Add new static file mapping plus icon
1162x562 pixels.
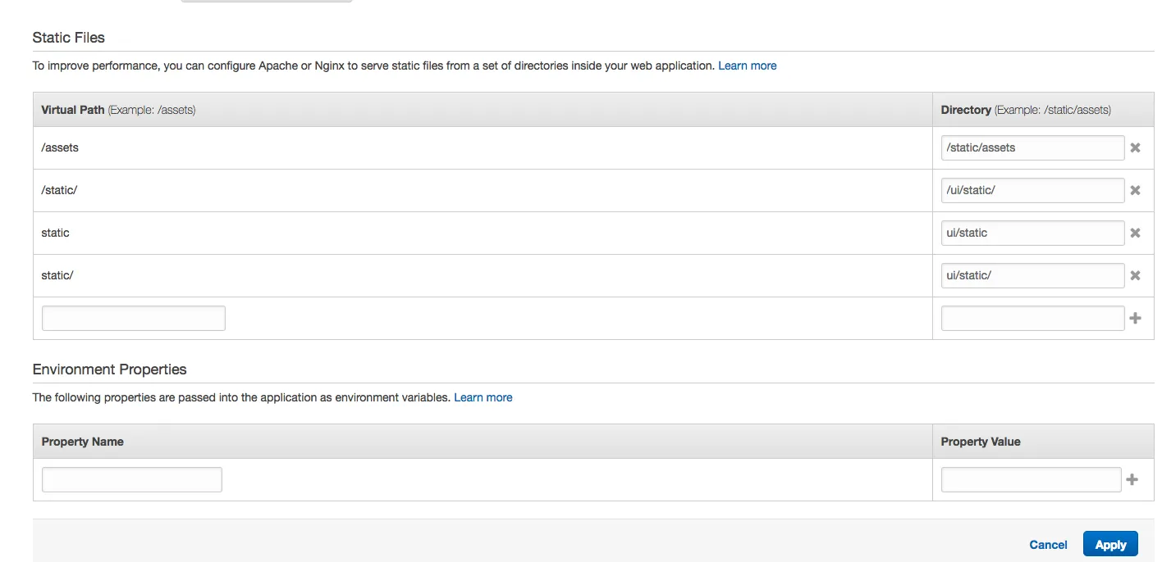pos(1135,318)
